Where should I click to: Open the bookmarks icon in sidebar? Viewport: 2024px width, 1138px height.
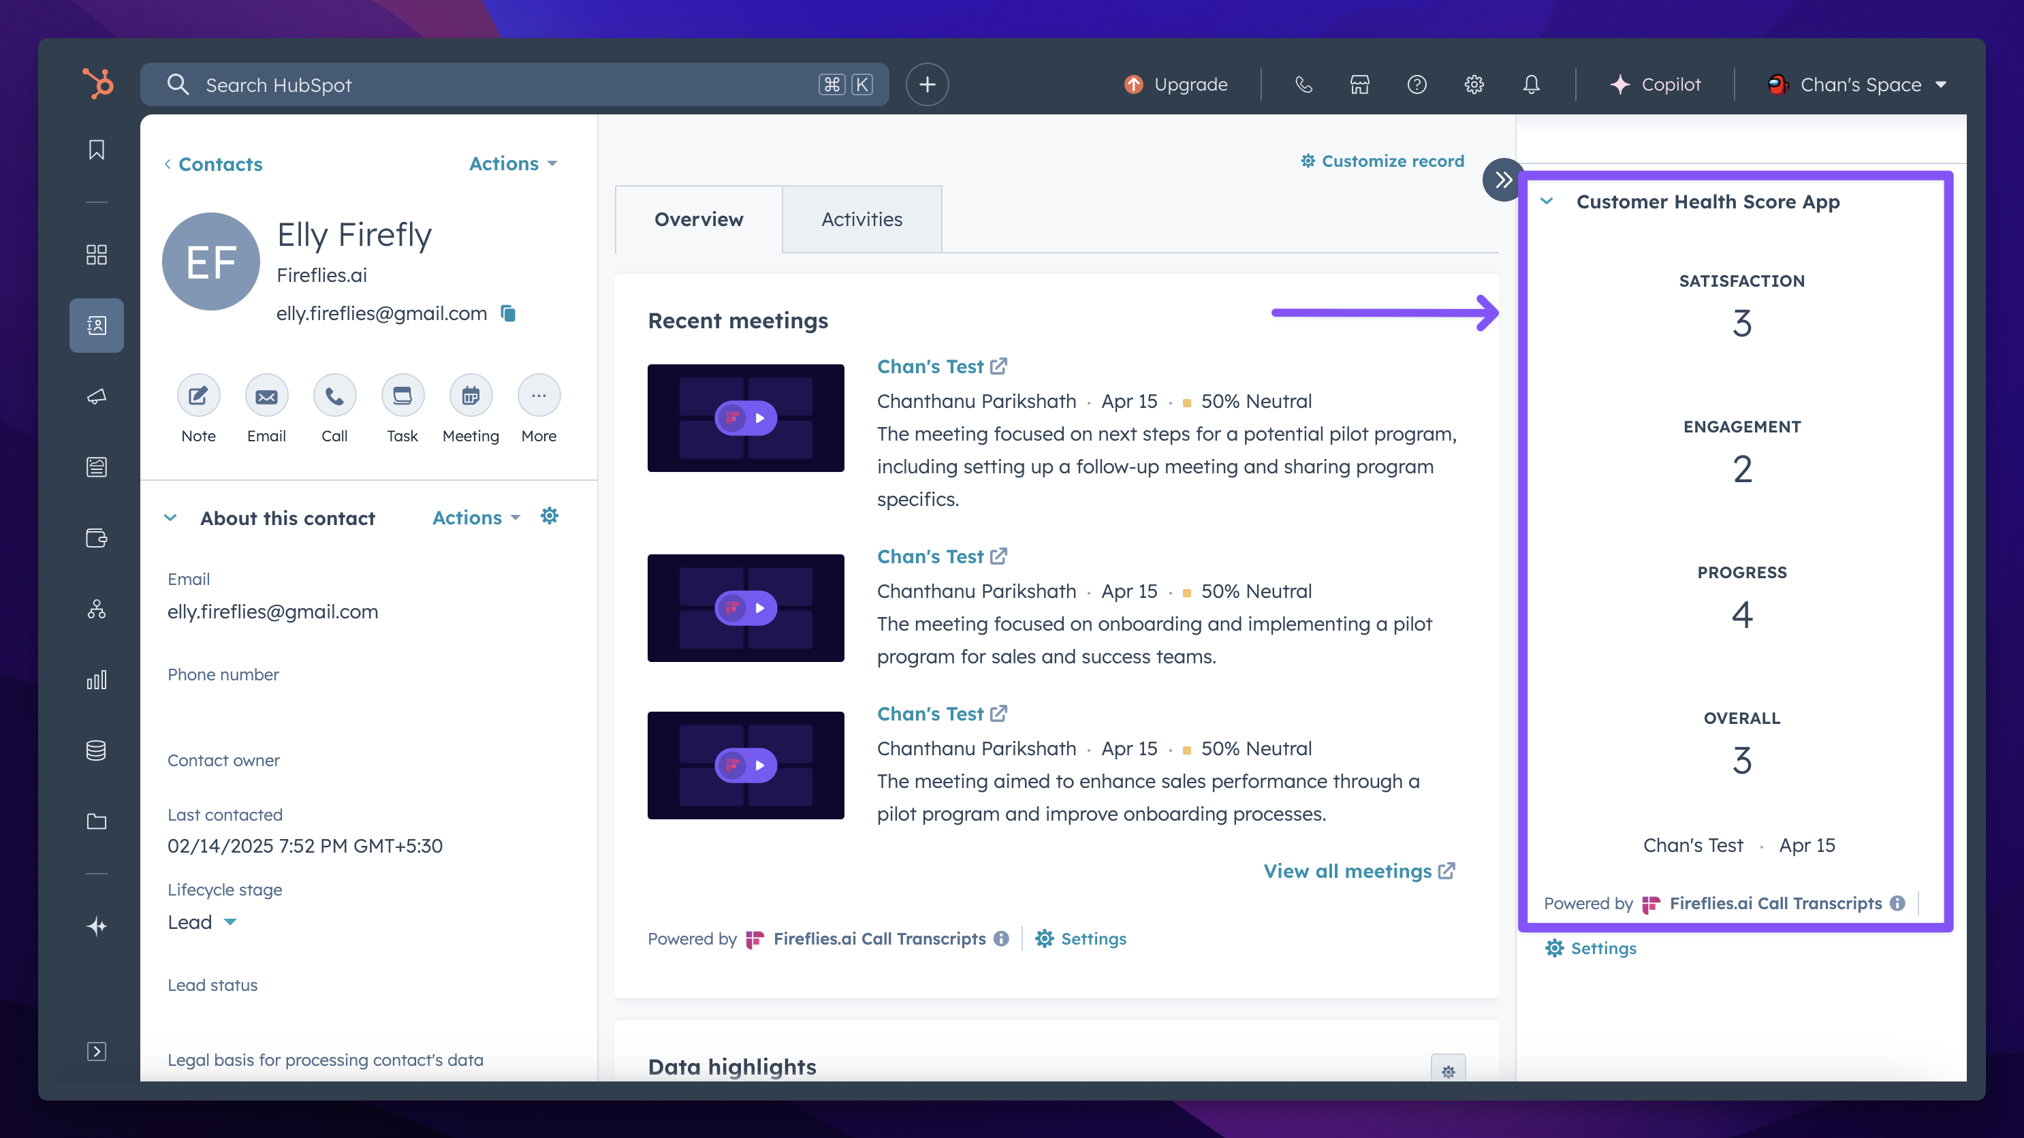tap(97, 150)
